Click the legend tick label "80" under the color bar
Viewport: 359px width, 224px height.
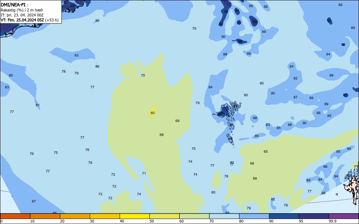tap(241, 221)
